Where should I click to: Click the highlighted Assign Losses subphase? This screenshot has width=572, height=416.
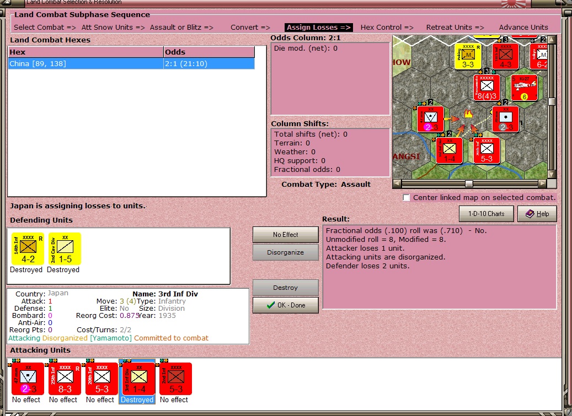coord(318,28)
